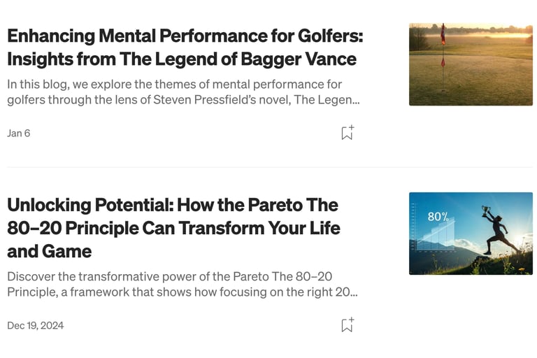Image resolution: width=537 pixels, height=358 pixels.
Task: Click the runner holding the trophy
Action: (498, 231)
